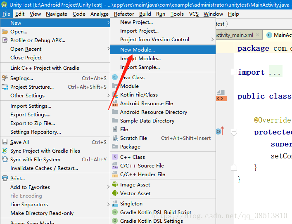The image size is (292, 224).
Task: Expand the Add to Favorites submenu
Action: coord(108,187)
